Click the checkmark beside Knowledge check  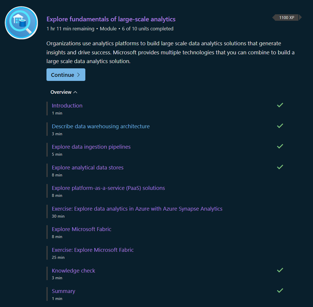280,270
